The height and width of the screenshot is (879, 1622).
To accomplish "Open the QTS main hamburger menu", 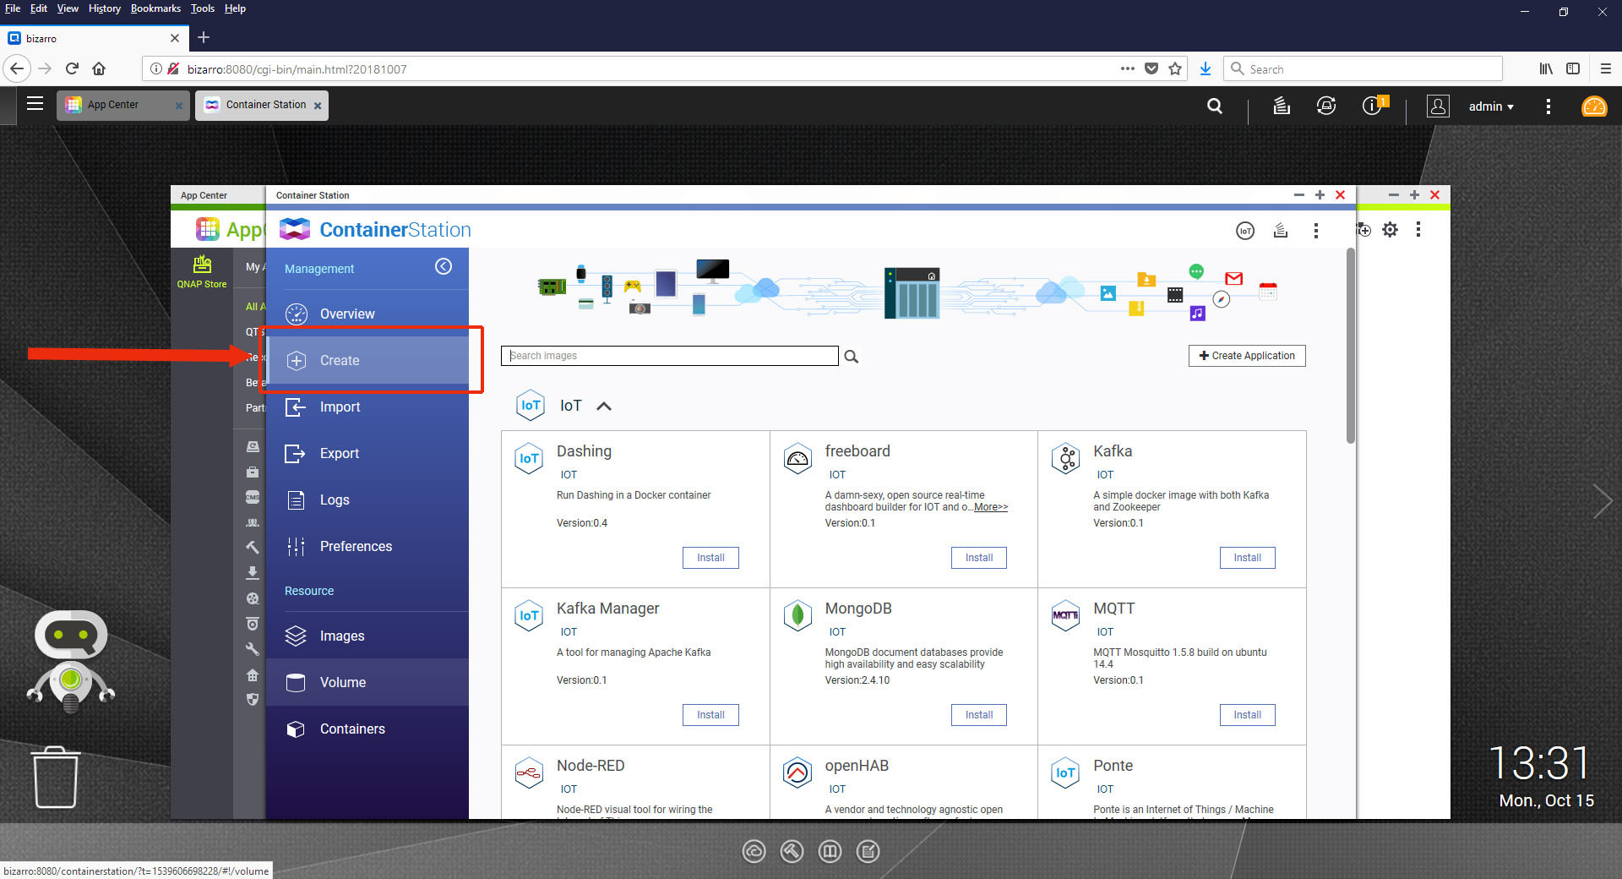I will (x=35, y=104).
